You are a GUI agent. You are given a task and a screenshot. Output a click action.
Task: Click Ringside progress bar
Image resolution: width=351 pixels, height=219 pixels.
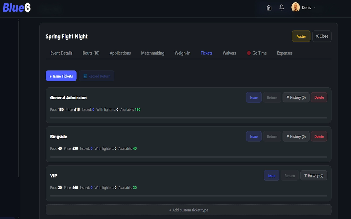(x=189, y=157)
